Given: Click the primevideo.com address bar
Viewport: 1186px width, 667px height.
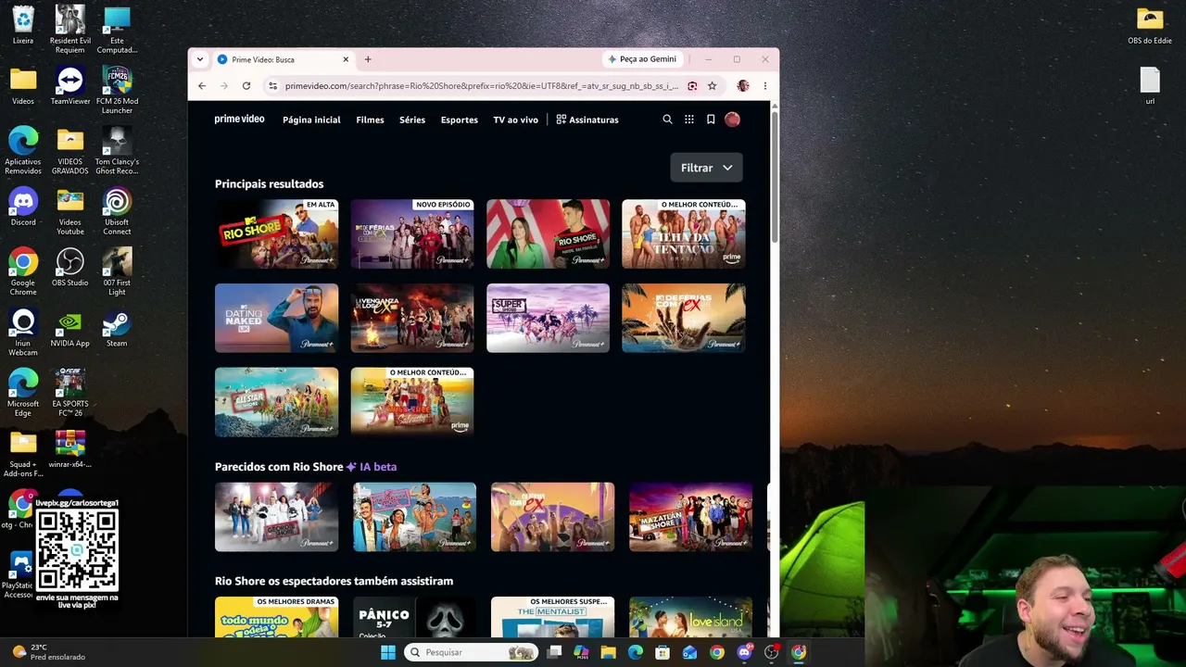Looking at the screenshot, I should coord(481,86).
